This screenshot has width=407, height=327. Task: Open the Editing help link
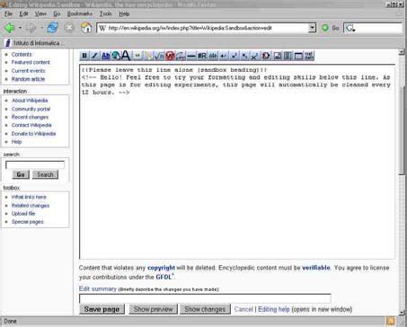274,309
